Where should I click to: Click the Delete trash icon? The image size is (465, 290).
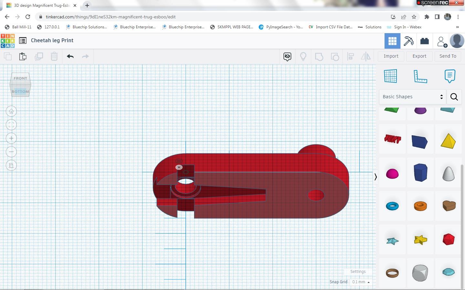[54, 56]
